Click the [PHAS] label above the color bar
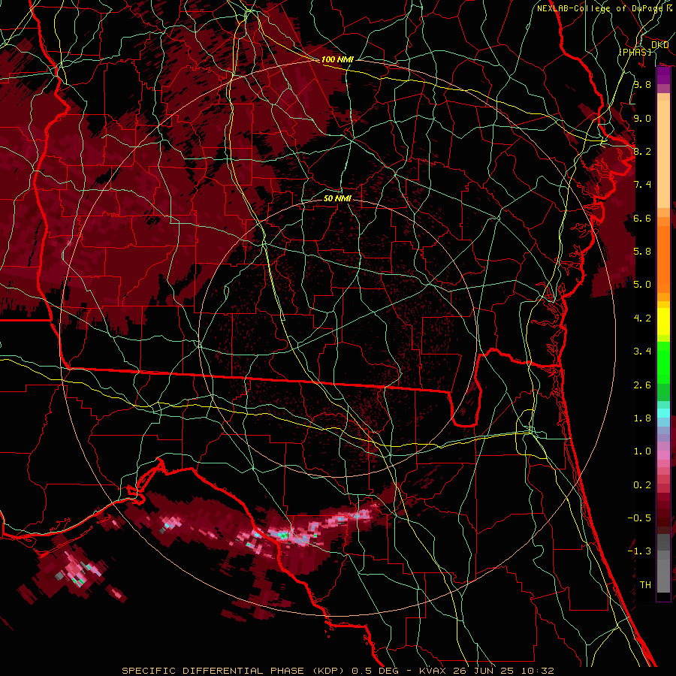The height and width of the screenshot is (676, 676). coord(635,52)
